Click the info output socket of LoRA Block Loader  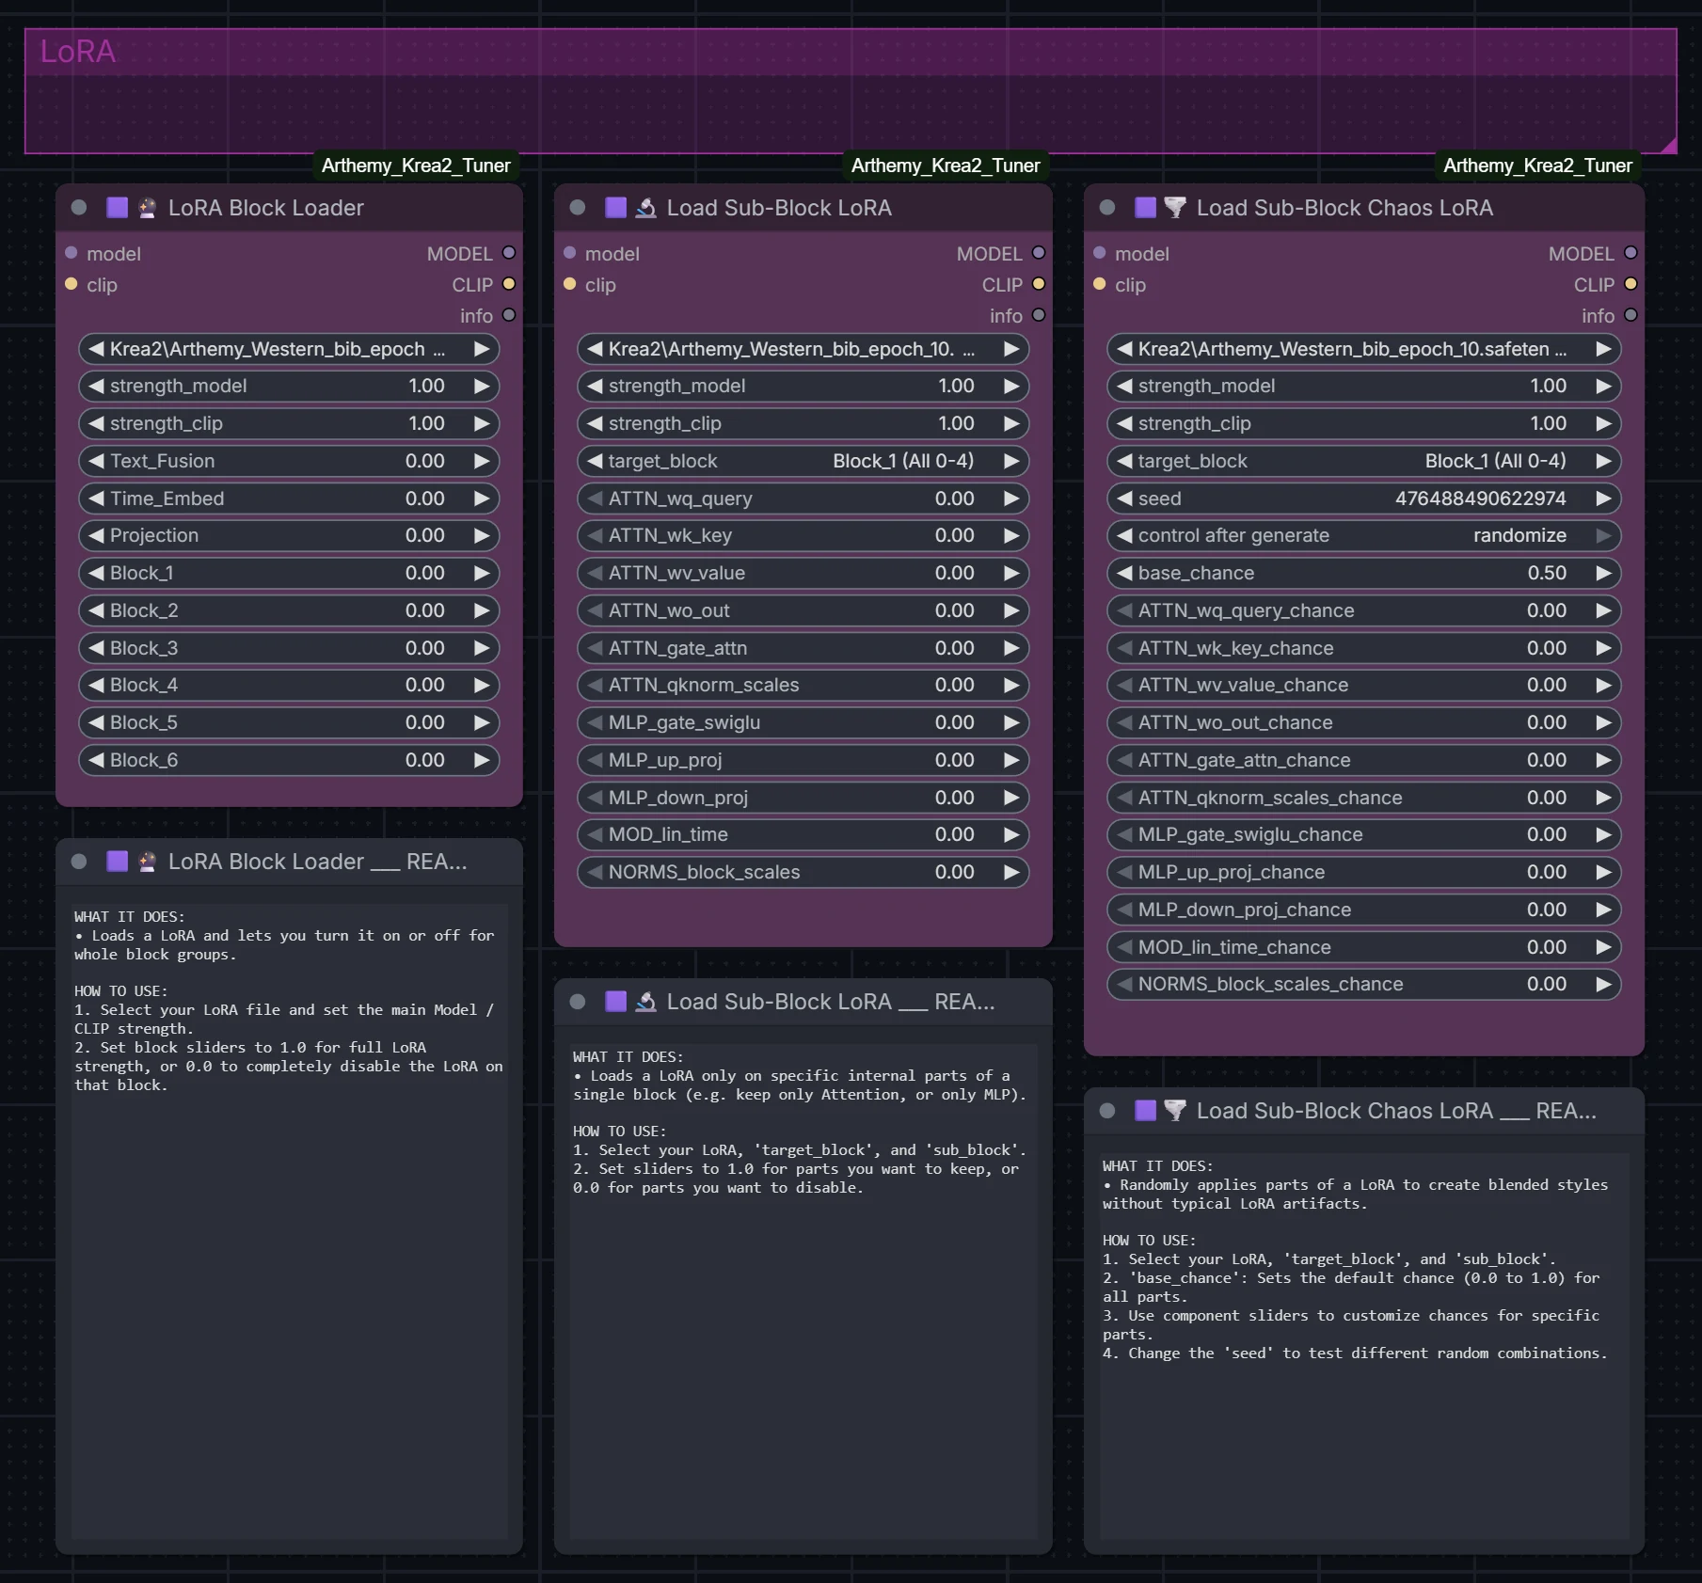pos(509,315)
